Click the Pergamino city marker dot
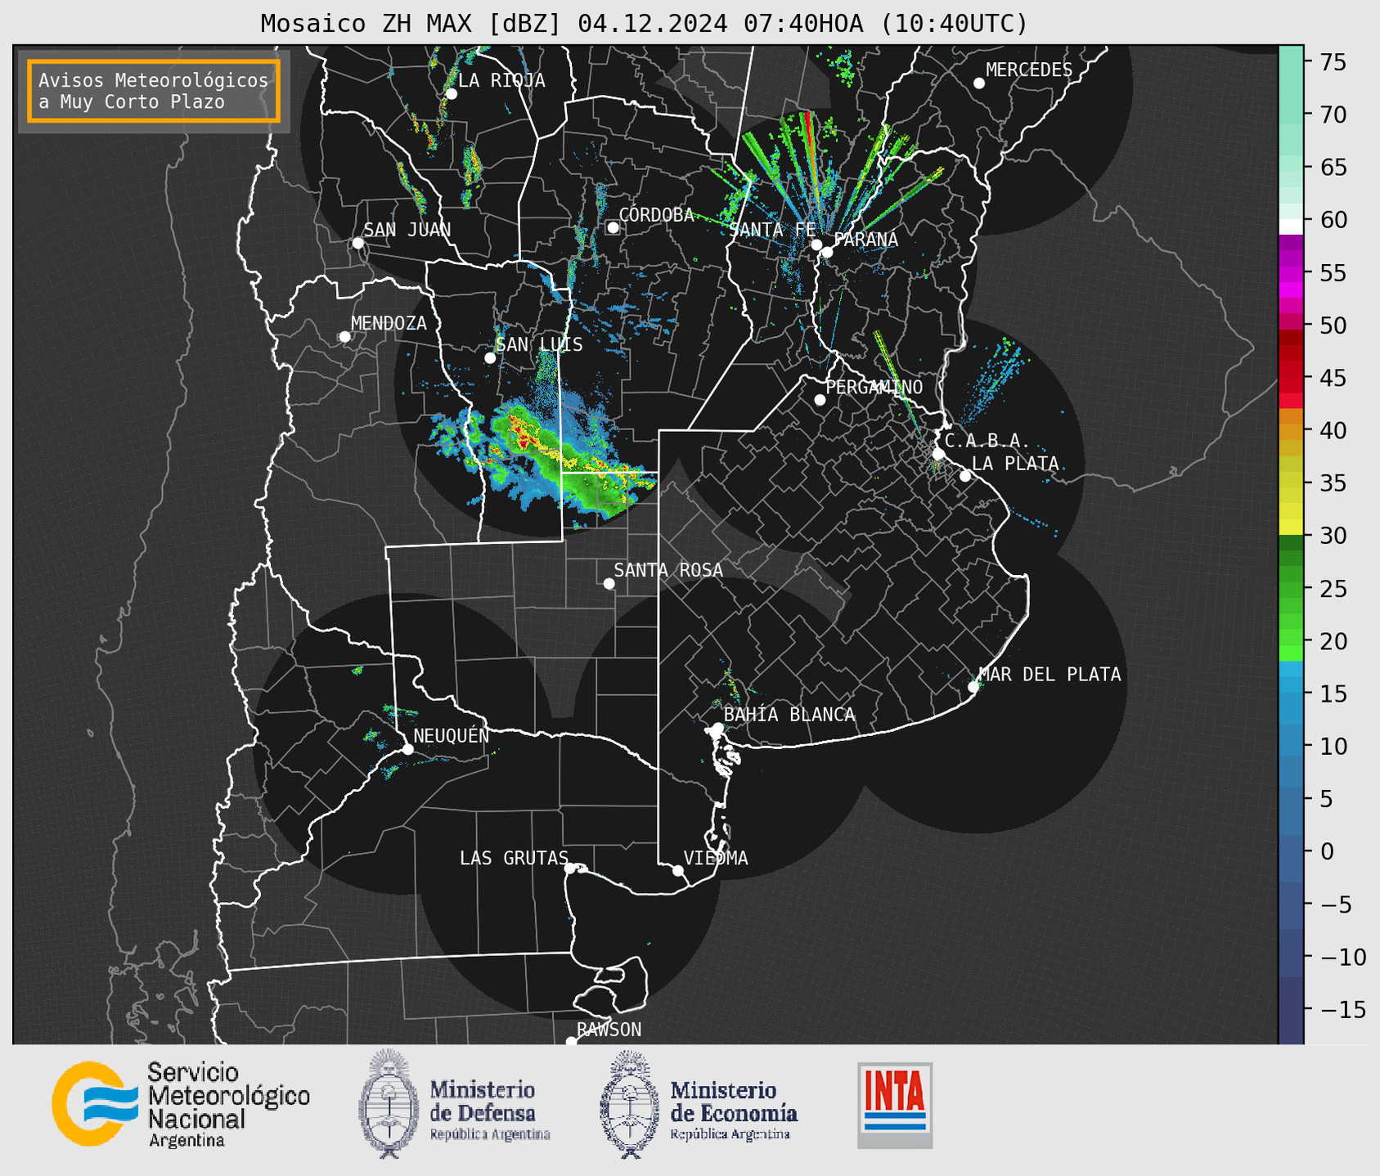 click(820, 400)
